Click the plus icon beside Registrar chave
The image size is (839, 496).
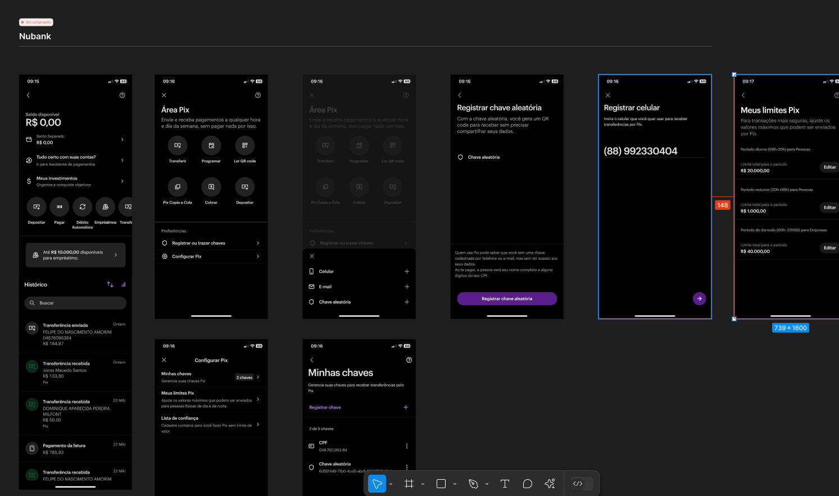tap(406, 407)
